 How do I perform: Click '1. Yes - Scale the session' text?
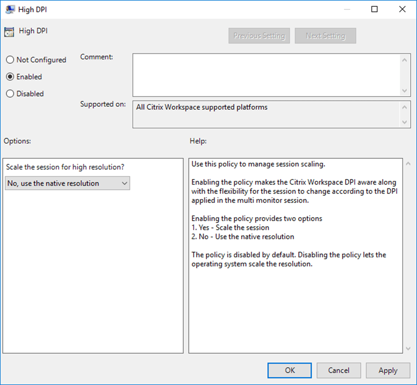[x=230, y=228]
